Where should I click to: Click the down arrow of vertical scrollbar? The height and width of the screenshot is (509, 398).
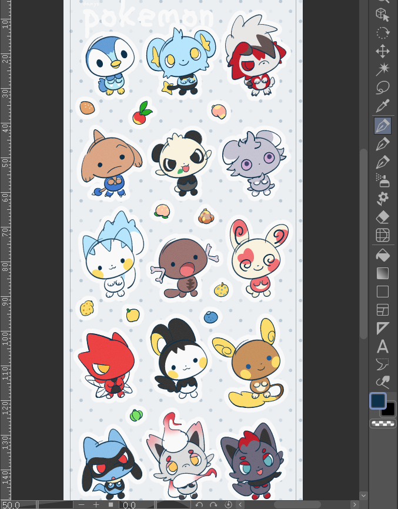(363, 495)
